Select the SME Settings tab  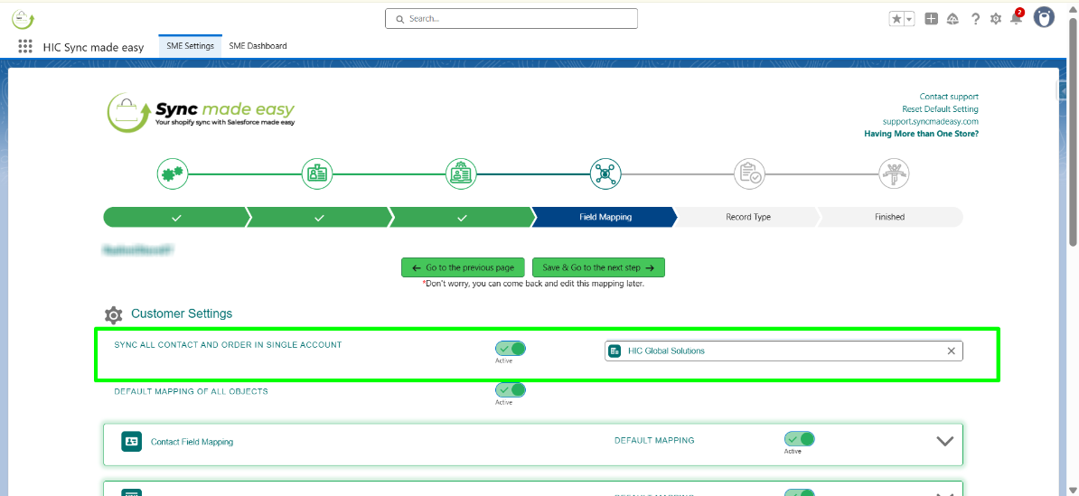pos(190,46)
